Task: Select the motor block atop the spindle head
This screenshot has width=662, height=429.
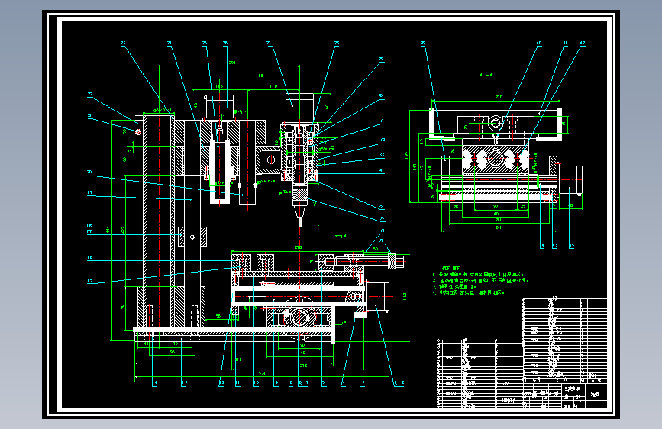Action: (x=300, y=108)
